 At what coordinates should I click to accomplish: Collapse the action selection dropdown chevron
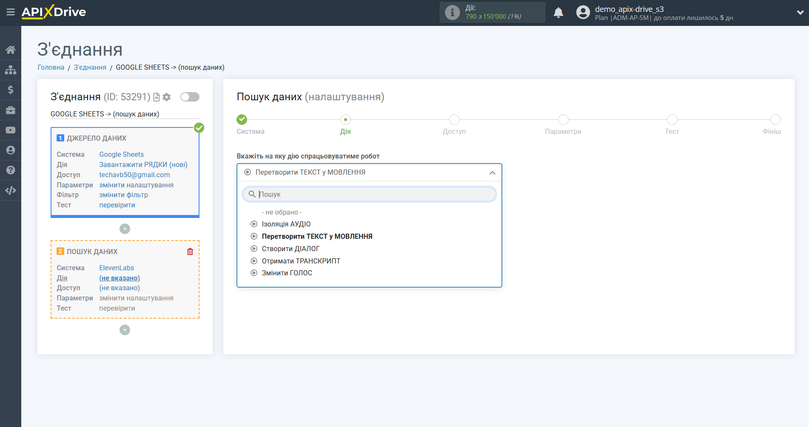coord(492,173)
